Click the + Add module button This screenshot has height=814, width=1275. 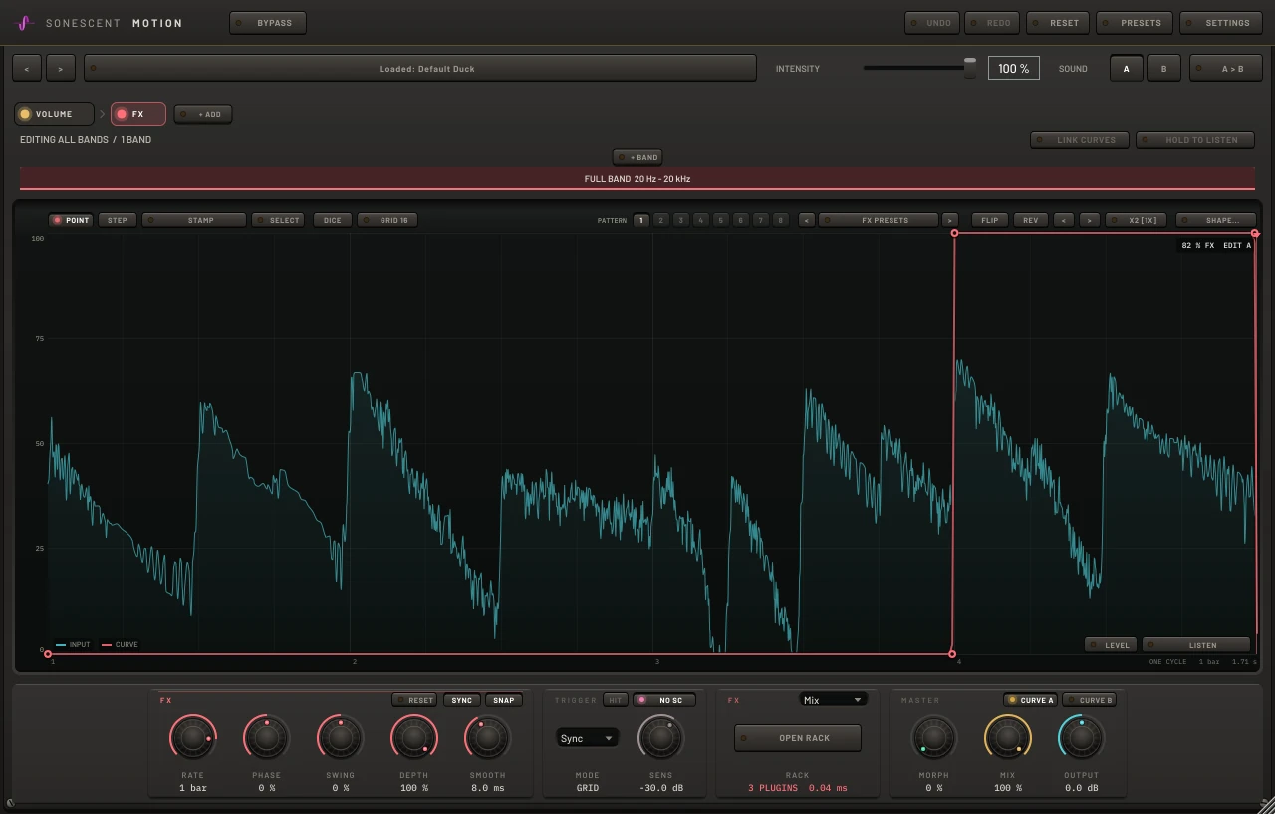[203, 114]
